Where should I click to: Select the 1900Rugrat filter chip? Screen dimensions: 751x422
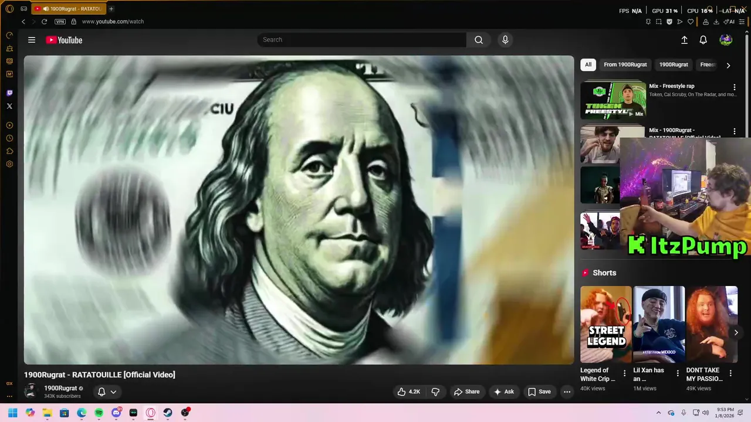[674, 64]
